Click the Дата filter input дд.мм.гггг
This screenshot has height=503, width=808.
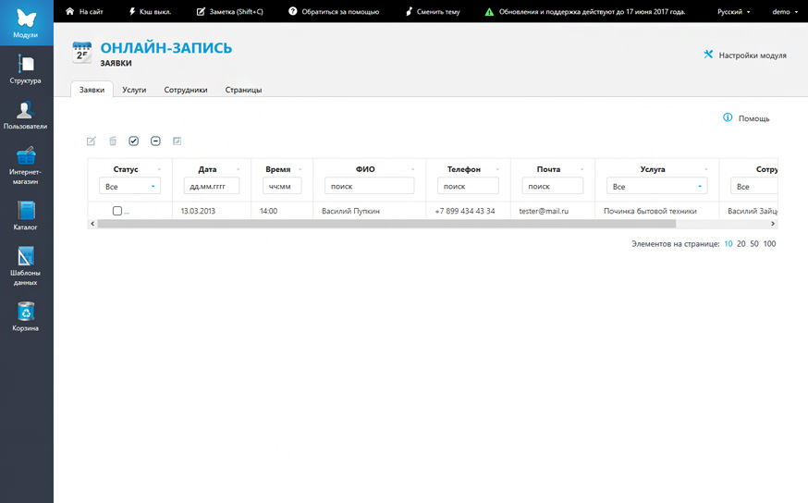(x=212, y=186)
